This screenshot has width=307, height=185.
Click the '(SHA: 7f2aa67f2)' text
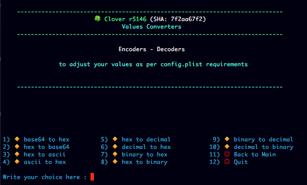click(178, 19)
